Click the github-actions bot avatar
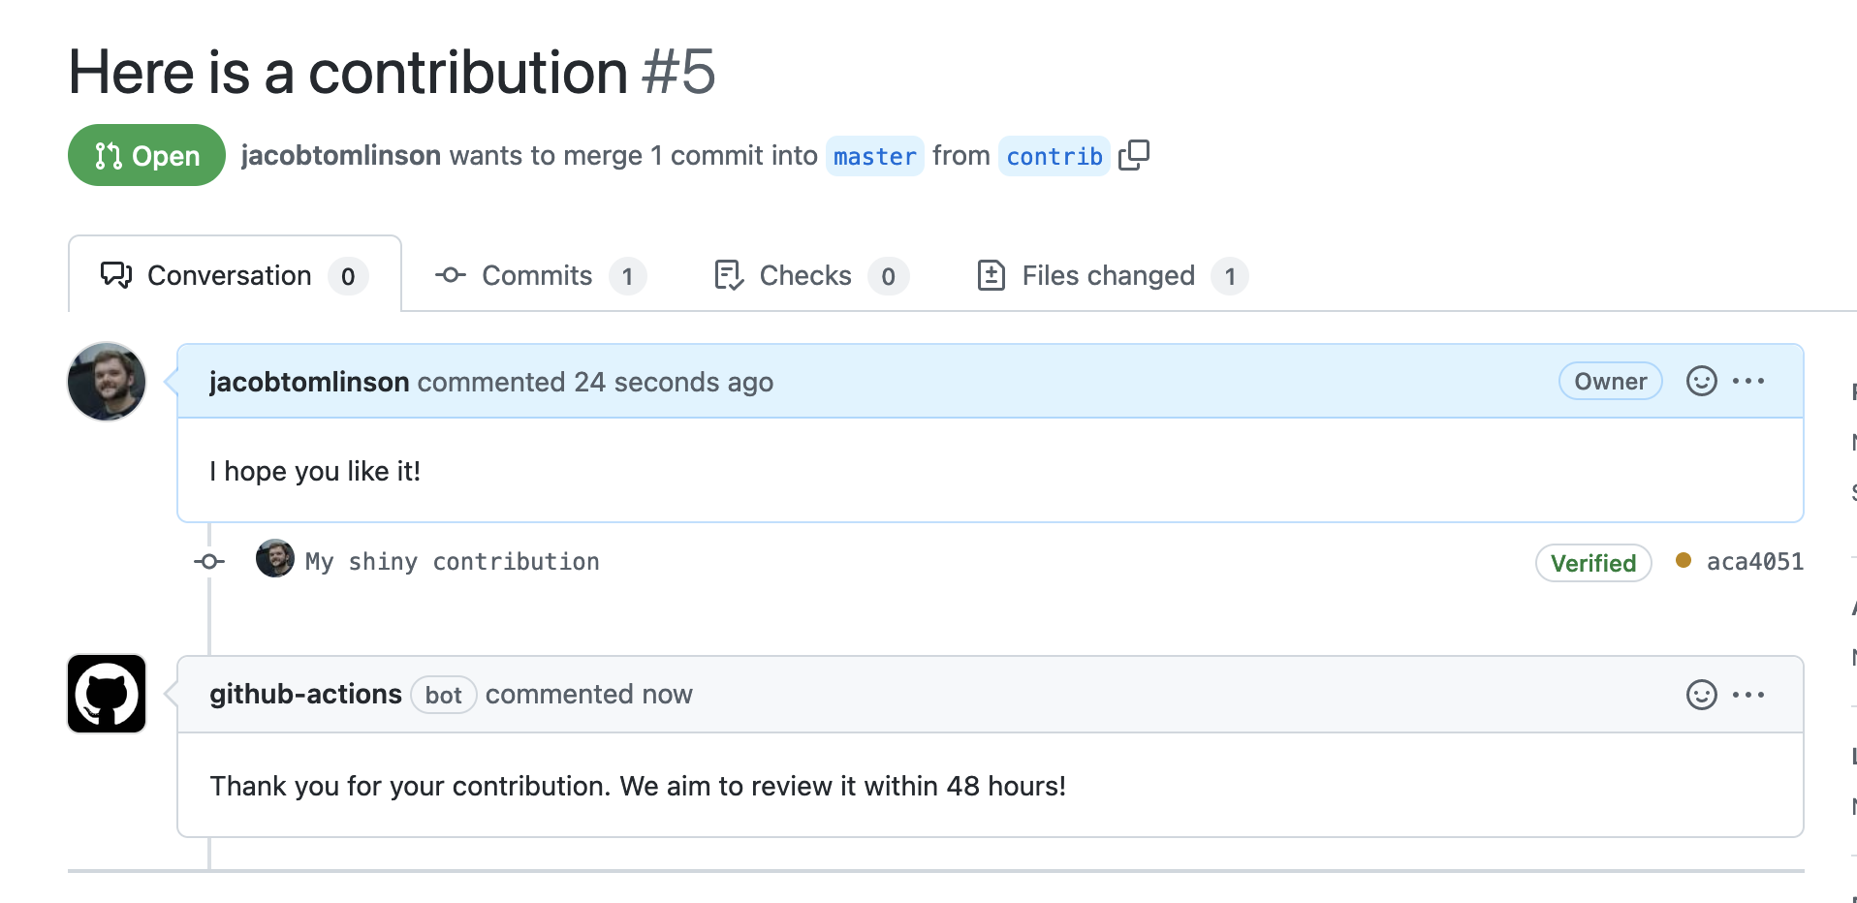This screenshot has width=1857, height=903. (x=105, y=694)
